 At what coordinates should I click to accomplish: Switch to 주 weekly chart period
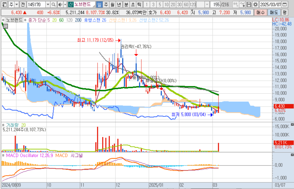106,4
